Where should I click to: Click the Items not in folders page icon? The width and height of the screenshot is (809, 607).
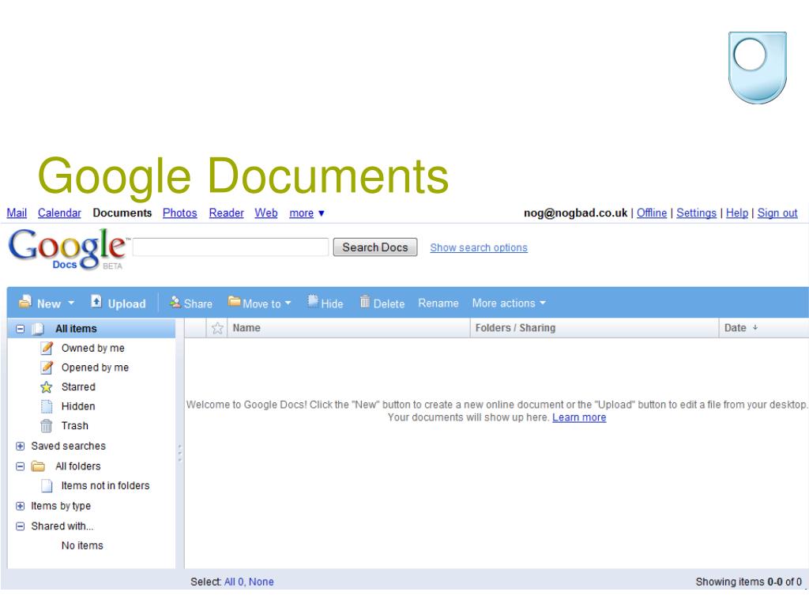(x=47, y=486)
